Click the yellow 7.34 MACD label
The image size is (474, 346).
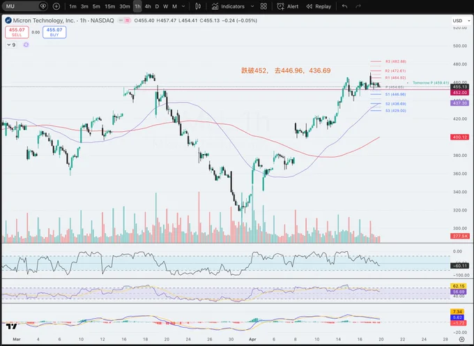[457, 312]
